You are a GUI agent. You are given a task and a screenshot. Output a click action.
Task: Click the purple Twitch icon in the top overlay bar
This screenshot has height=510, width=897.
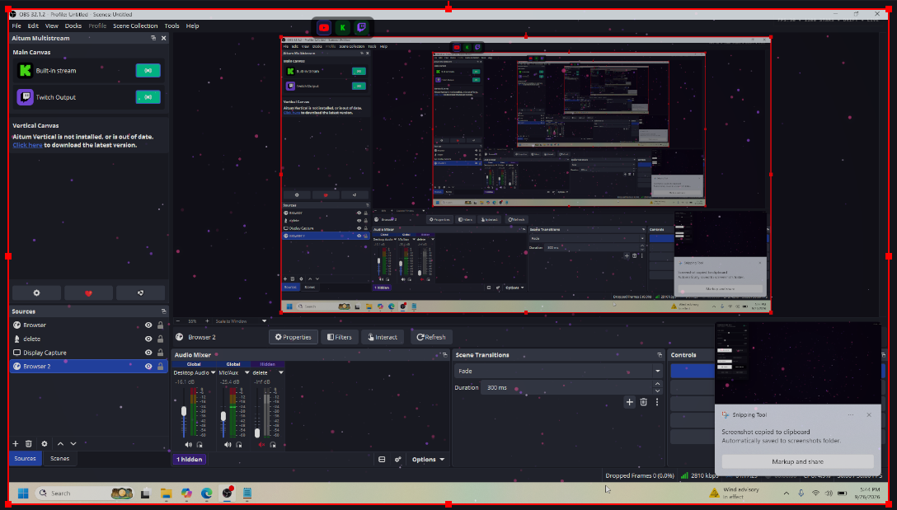(362, 27)
